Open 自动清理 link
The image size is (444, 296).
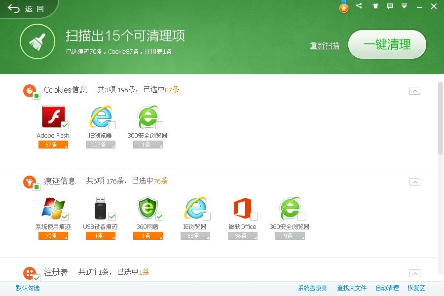pos(387,288)
